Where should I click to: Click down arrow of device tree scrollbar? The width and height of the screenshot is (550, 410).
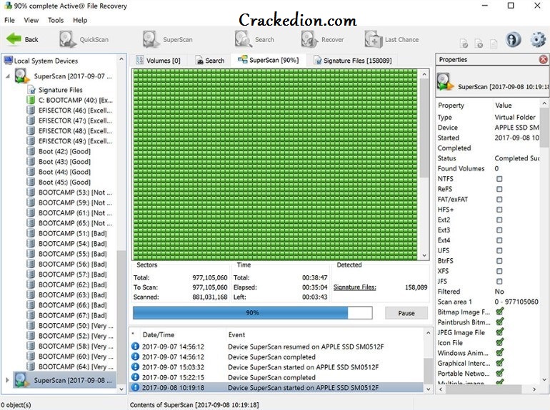point(121,389)
